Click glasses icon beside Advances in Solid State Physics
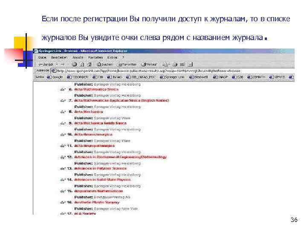307x230 pixels. click(63, 180)
